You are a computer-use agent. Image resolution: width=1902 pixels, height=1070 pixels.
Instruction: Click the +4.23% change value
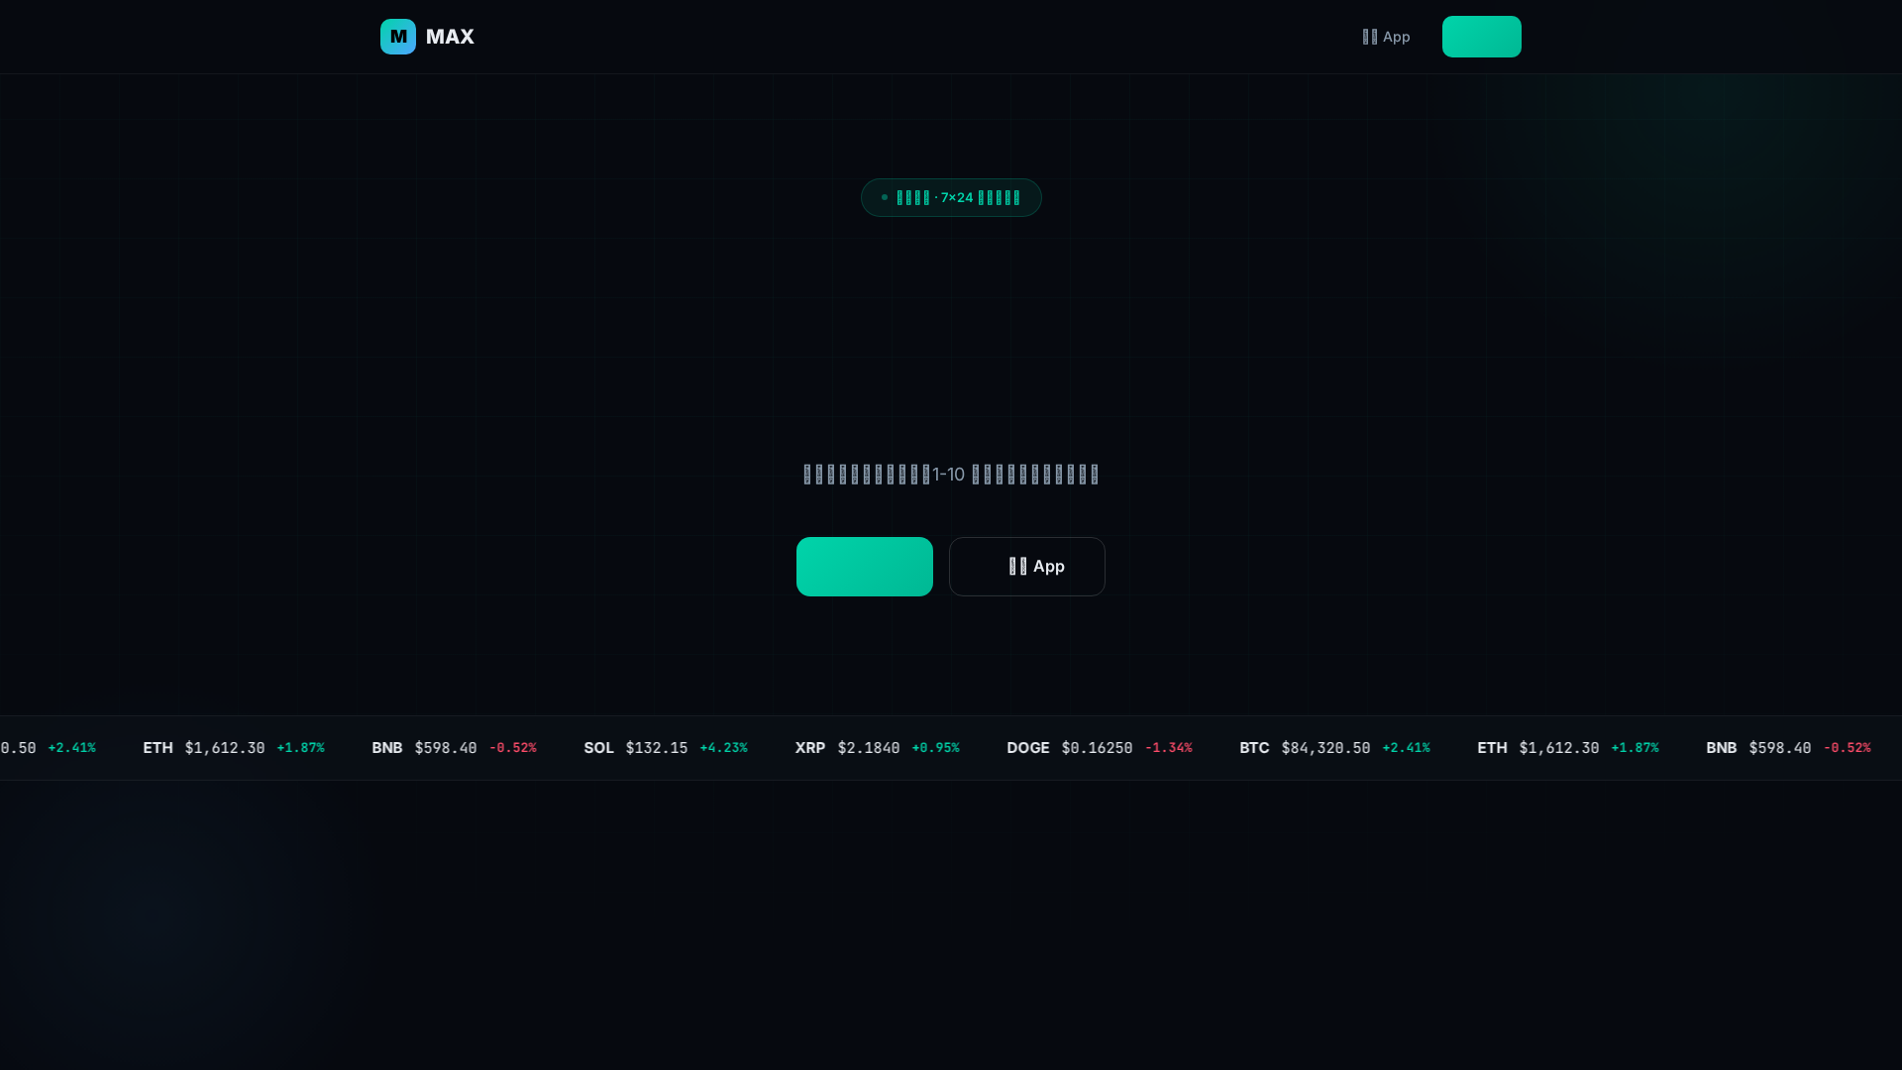click(723, 748)
